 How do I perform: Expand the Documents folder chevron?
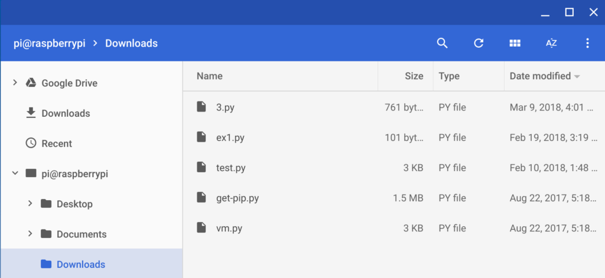(x=30, y=234)
